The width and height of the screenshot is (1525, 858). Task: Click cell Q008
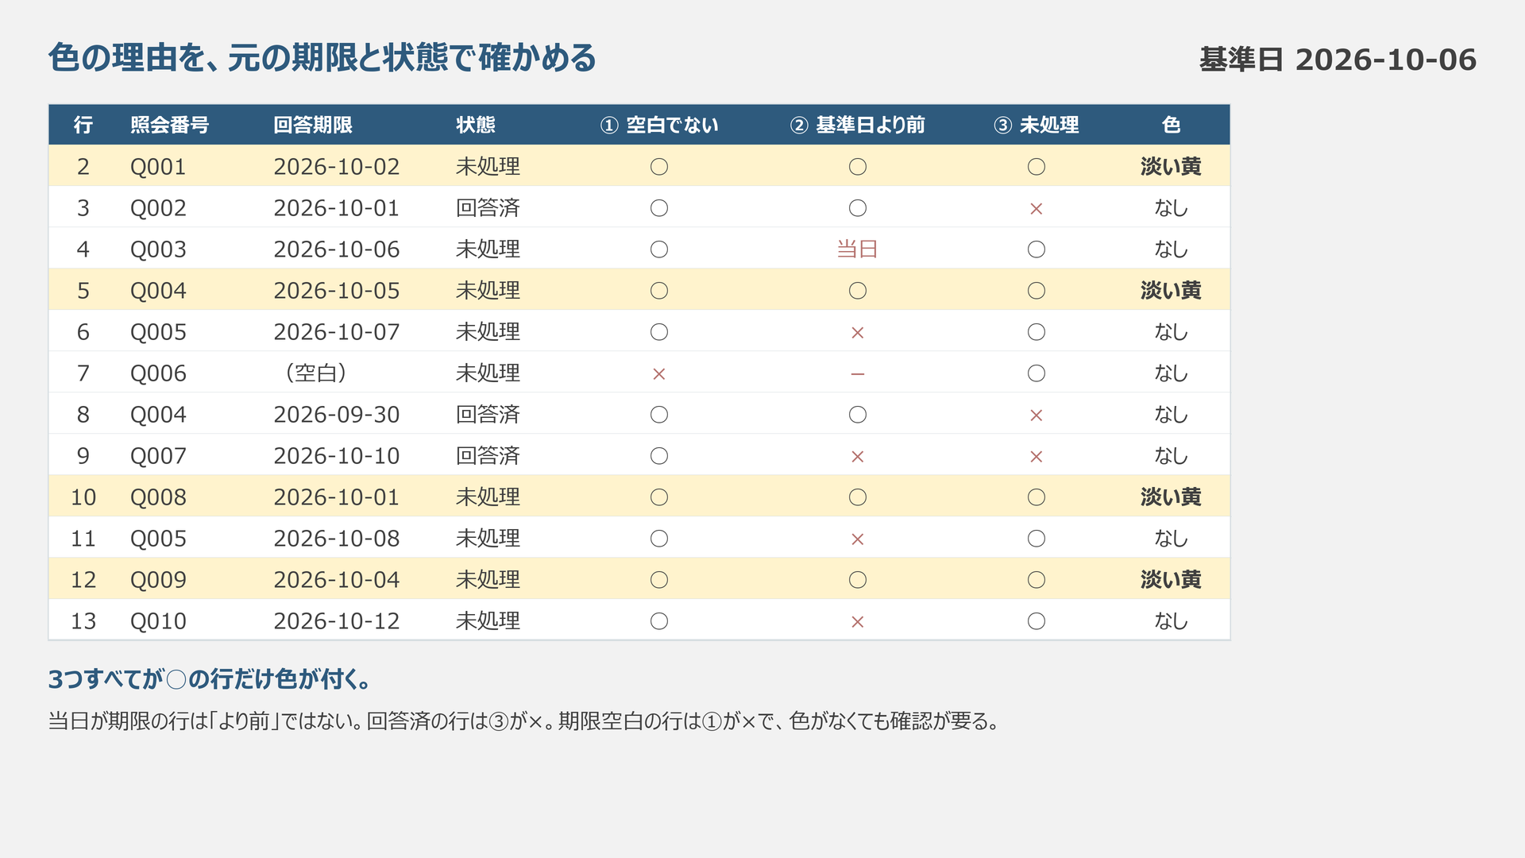pyautogui.click(x=158, y=497)
